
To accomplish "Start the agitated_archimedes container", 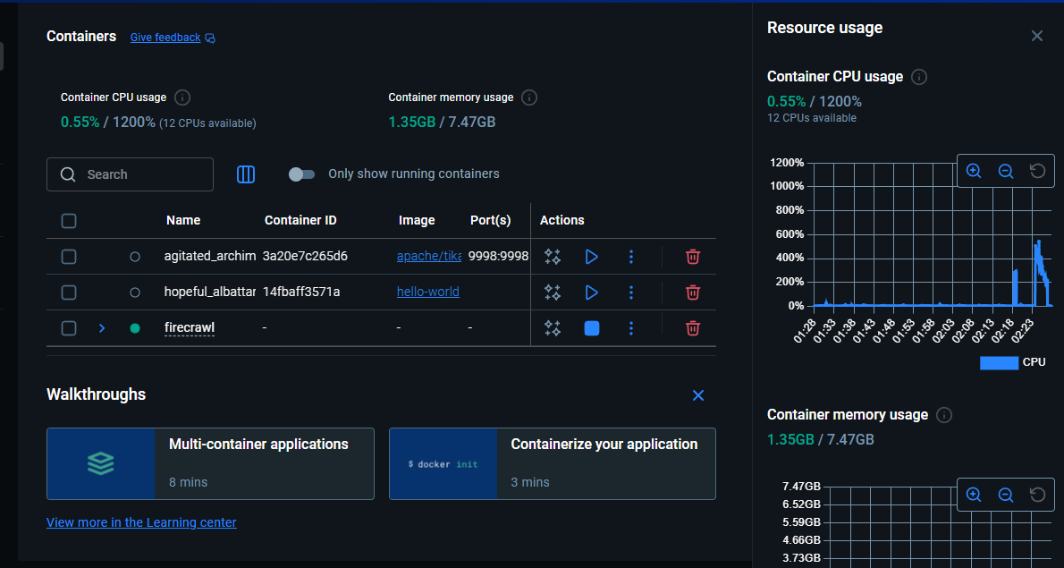I will [591, 257].
